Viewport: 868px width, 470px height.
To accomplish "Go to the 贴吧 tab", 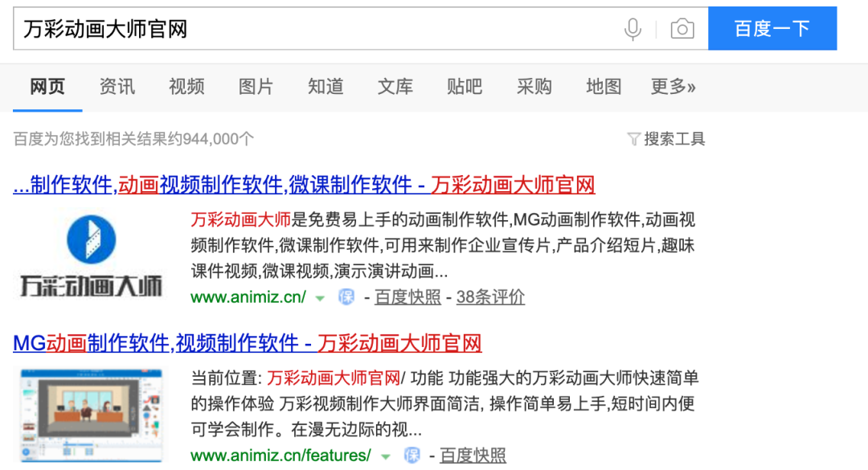I will point(465,87).
